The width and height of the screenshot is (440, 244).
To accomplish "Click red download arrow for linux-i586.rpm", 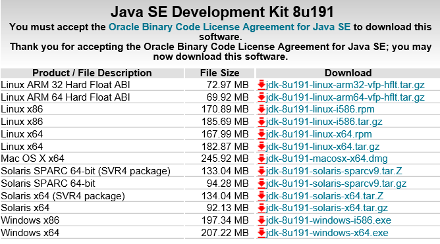I will 261,109.
